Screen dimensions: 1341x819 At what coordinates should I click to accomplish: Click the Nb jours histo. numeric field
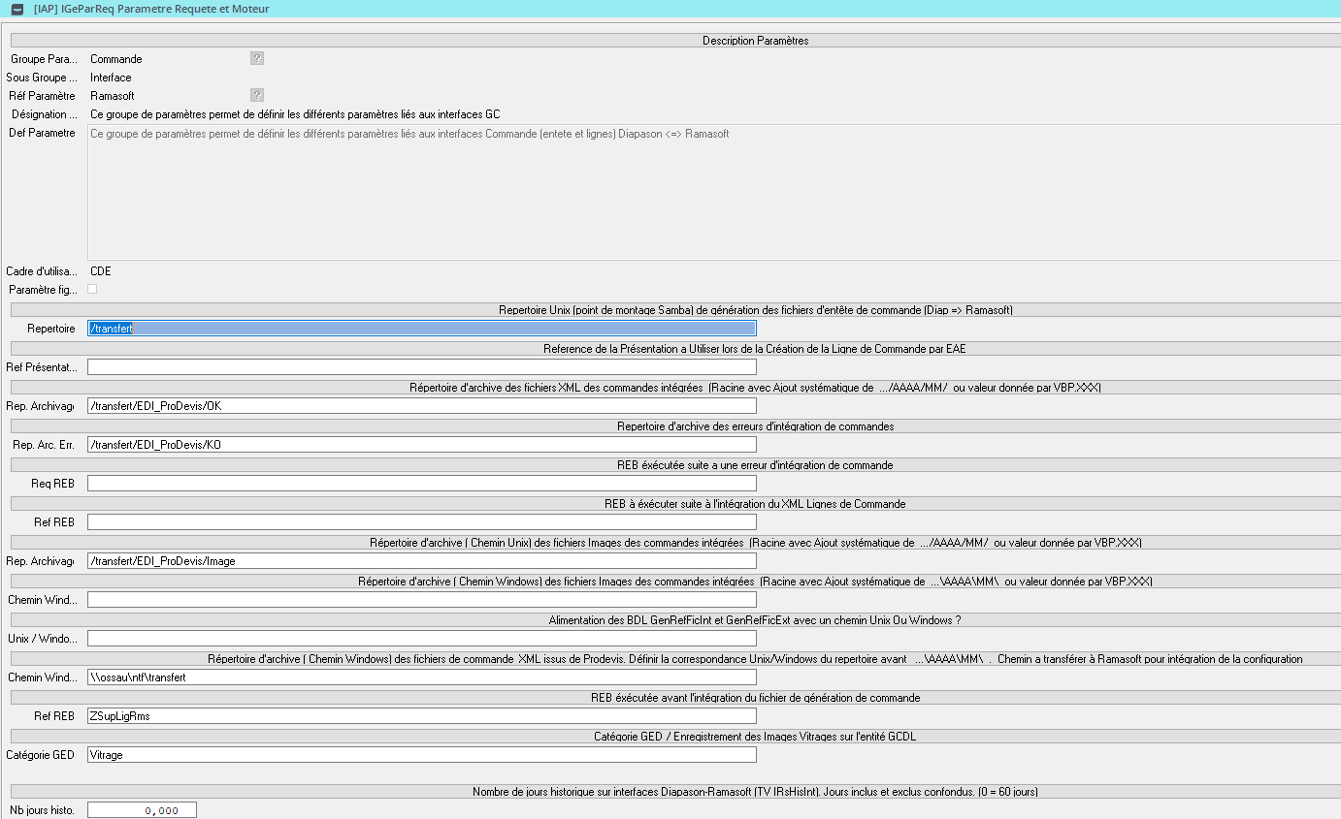click(142, 810)
